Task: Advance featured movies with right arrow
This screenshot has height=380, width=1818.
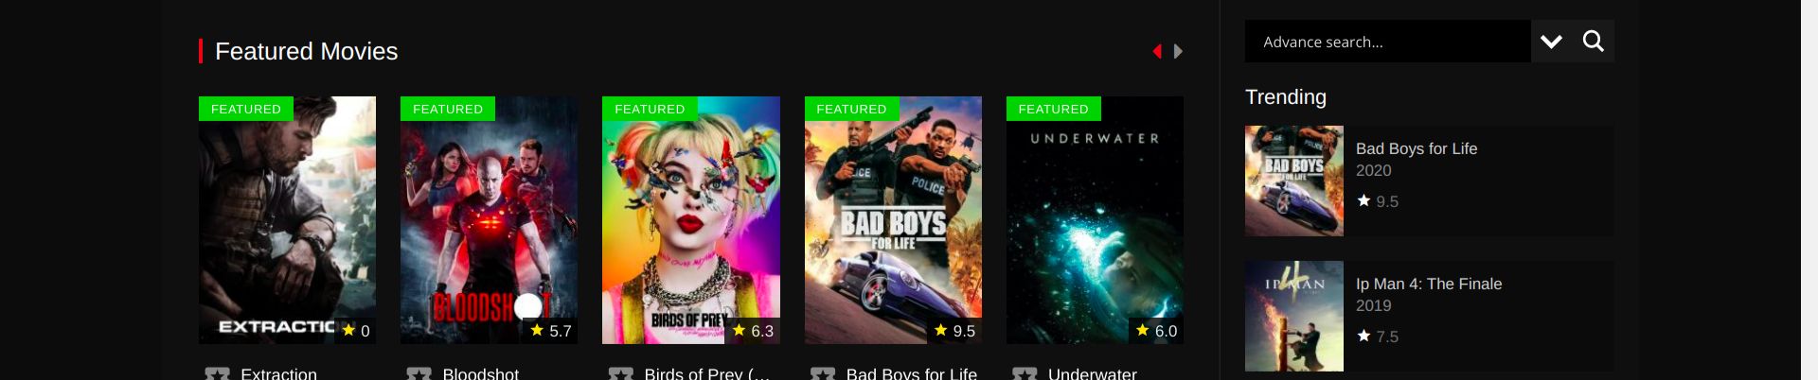Action: pyautogui.click(x=1178, y=51)
